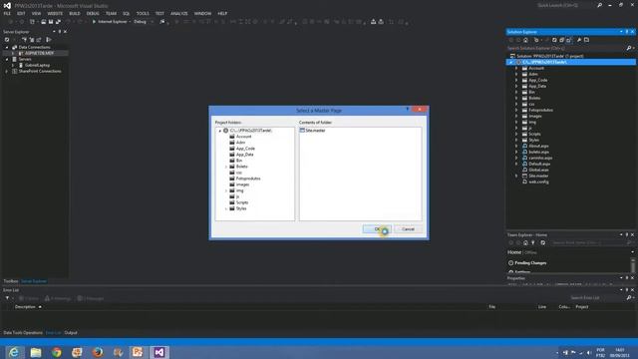This screenshot has width=638, height=359.
Task: Click the Search Error List field
Action: click(x=596, y=298)
